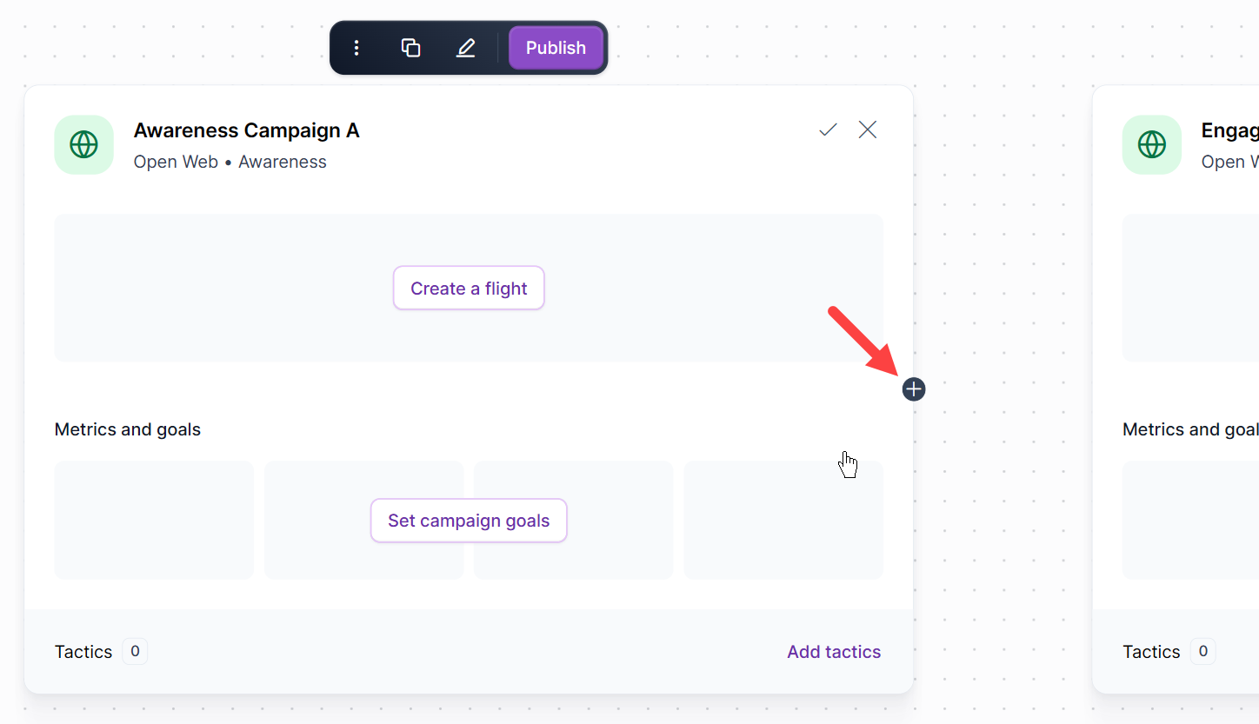Click the Add tactics link
This screenshot has width=1259, height=724.
pos(834,652)
